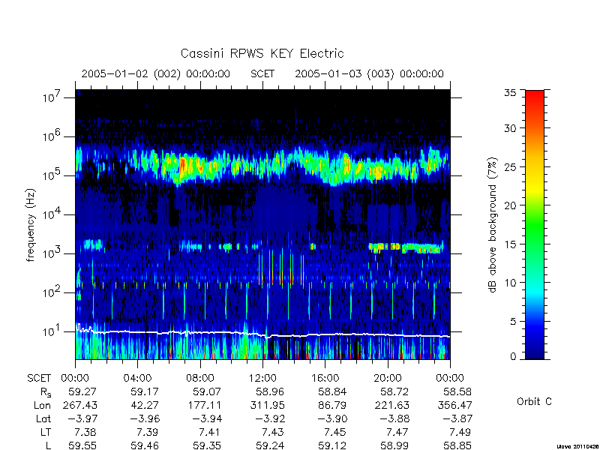
Task: Click the 'SCET' label above the plot
Action: (x=262, y=73)
